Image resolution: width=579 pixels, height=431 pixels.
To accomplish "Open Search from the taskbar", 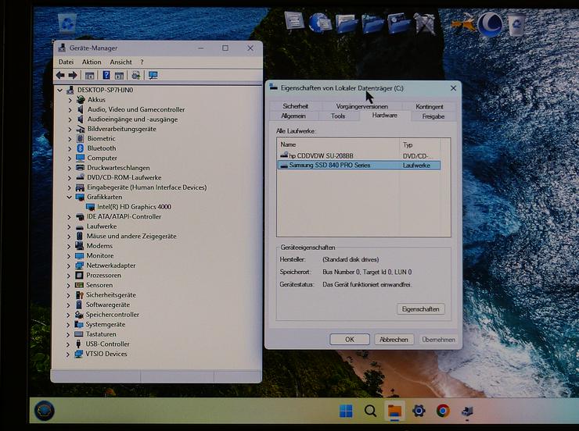I will (370, 411).
